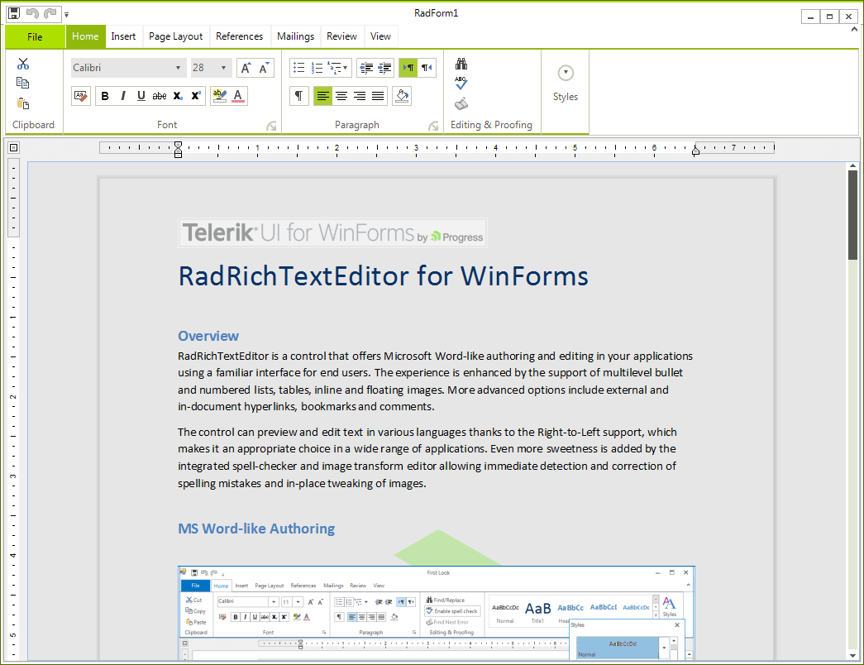Select the Cut (scissors) tool
Image resolution: width=864 pixels, height=665 pixels.
[x=21, y=63]
